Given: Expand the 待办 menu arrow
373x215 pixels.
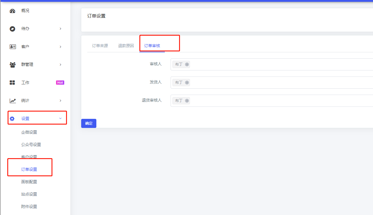Looking at the screenshot, I should [60, 29].
